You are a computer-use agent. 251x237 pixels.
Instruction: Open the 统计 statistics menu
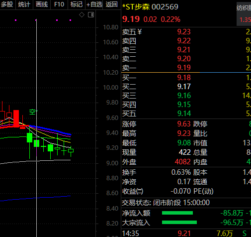point(24,4)
